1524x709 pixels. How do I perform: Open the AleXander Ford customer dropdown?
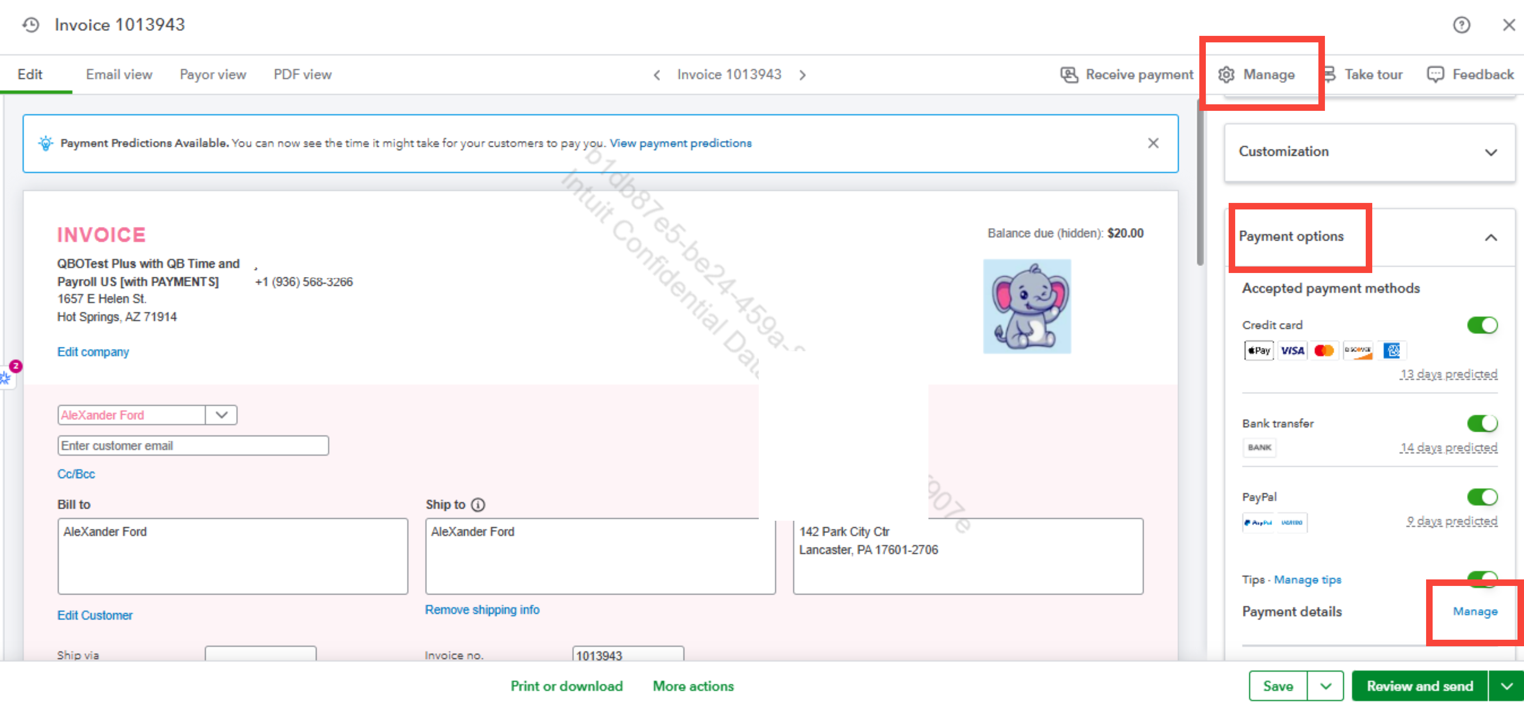pos(221,415)
